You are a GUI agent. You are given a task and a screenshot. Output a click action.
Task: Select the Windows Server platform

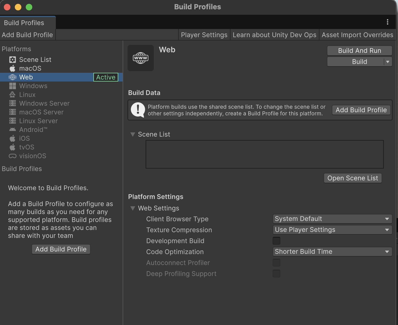pyautogui.click(x=61, y=103)
